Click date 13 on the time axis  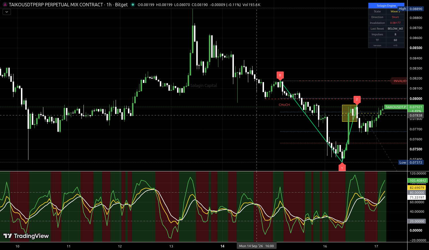click(171, 246)
